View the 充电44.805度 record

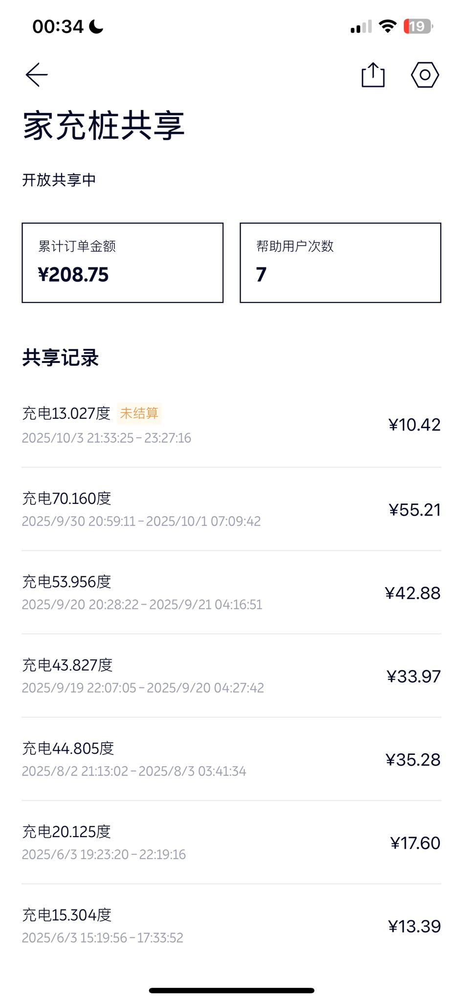[x=231, y=759]
